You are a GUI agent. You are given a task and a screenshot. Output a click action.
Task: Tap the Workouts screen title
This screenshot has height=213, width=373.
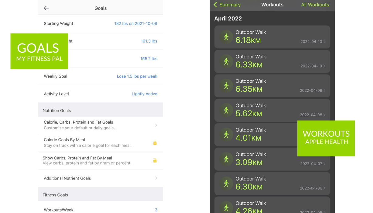[272, 5]
